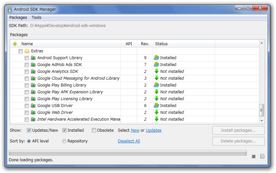The height and width of the screenshot is (173, 276).
Task: Click package icon beside Google Play APK Expansion Library
Action: click(33, 92)
